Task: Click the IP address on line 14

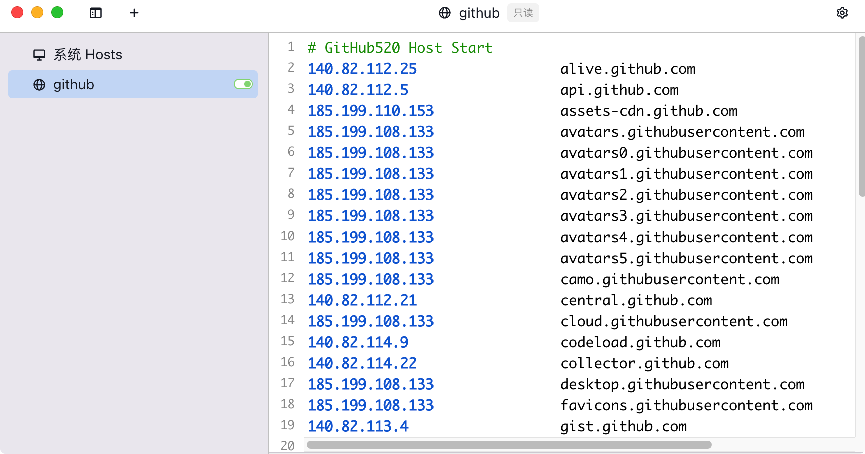Action: coord(370,321)
